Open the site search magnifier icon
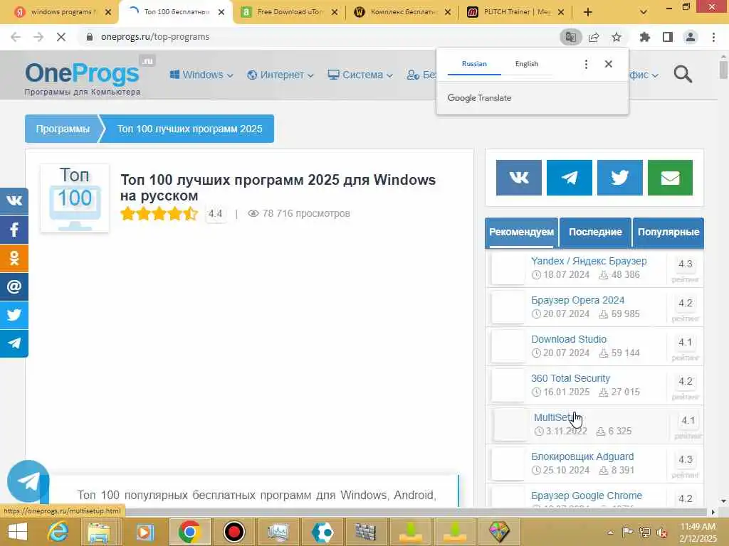This screenshot has height=546, width=729. pos(683,74)
